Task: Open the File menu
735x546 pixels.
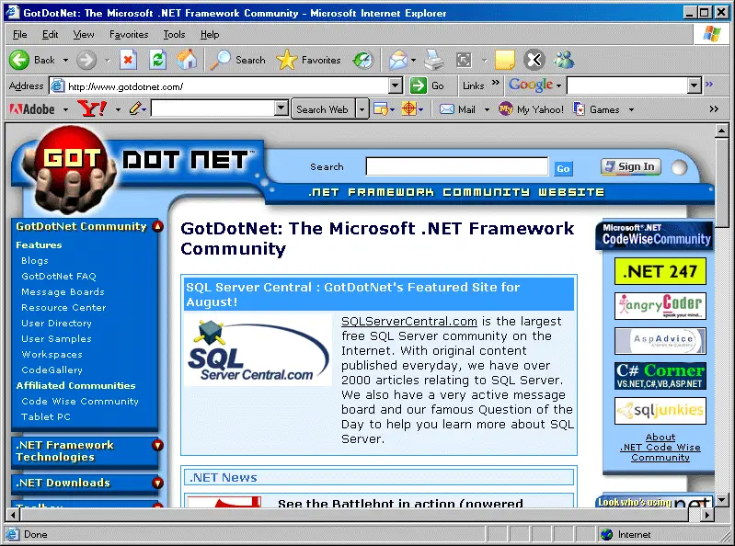Action: (x=19, y=34)
